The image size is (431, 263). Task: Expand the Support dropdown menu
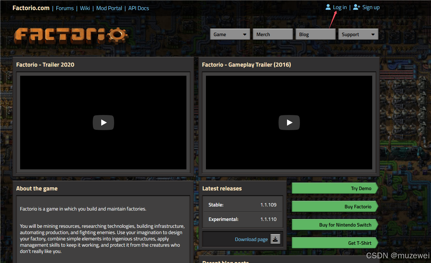[358, 34]
